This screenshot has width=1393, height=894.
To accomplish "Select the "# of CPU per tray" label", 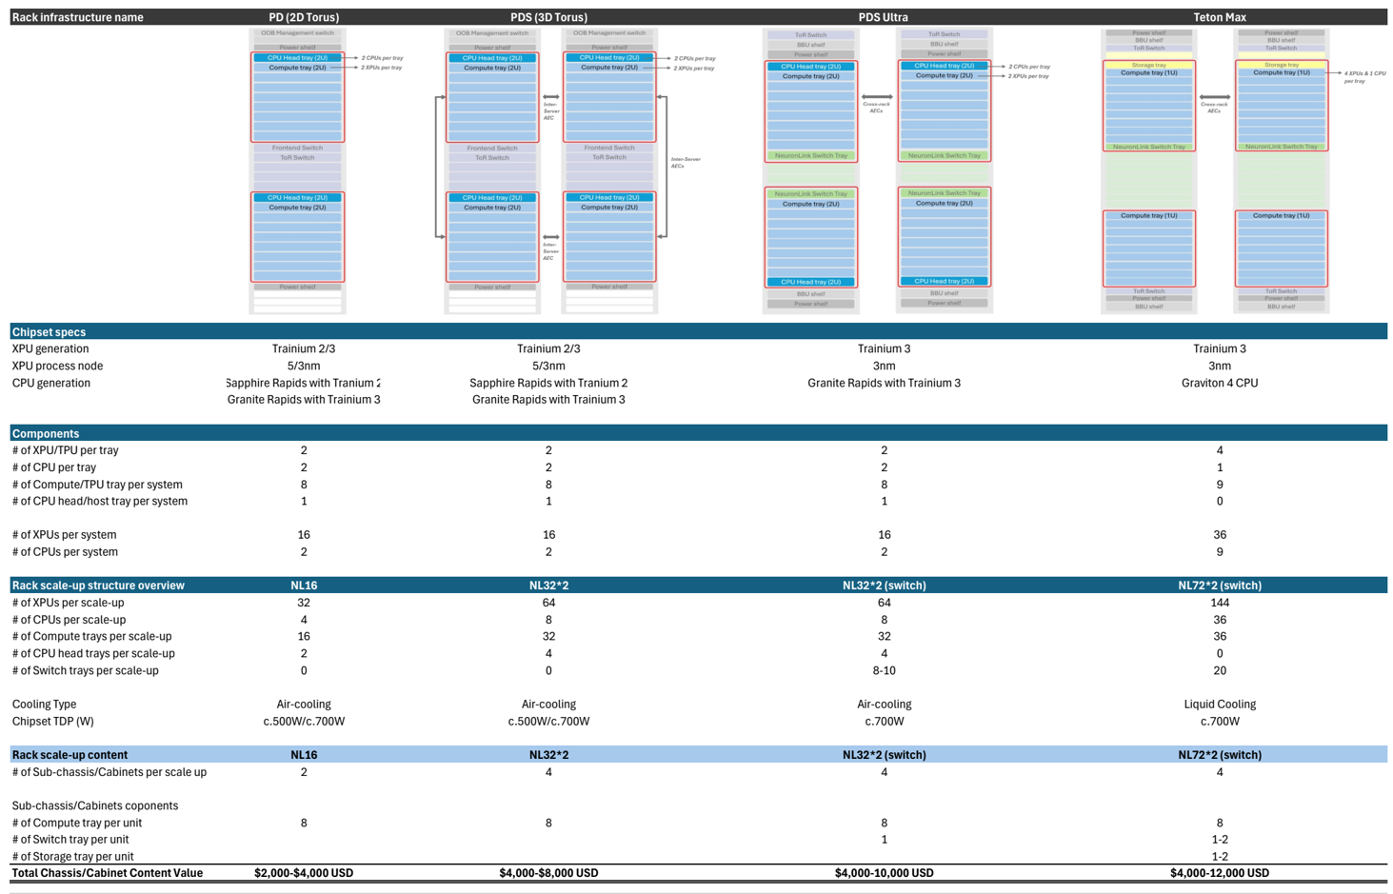I will click(x=54, y=467).
